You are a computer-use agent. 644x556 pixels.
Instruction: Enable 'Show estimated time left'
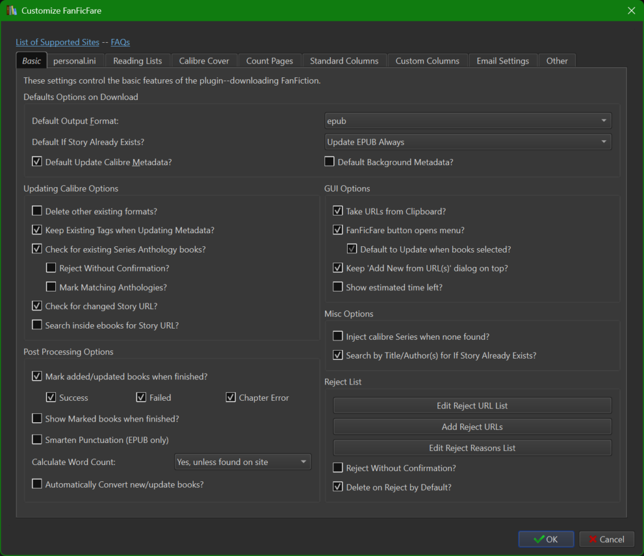338,286
